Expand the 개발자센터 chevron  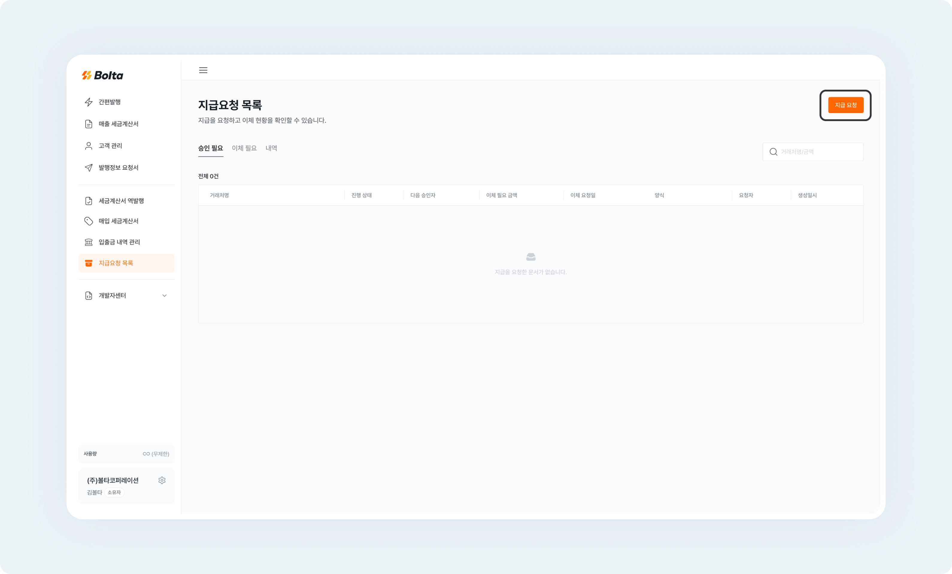click(164, 295)
